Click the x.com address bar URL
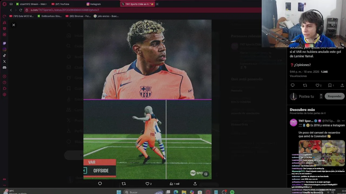346x194 pixels. pyautogui.click(x=65, y=10)
